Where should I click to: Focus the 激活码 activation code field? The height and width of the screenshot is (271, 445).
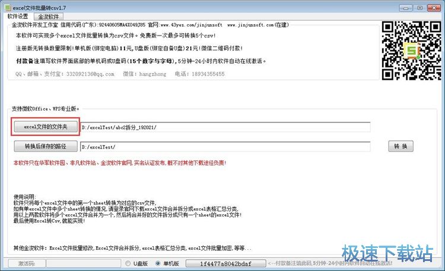point(84,263)
